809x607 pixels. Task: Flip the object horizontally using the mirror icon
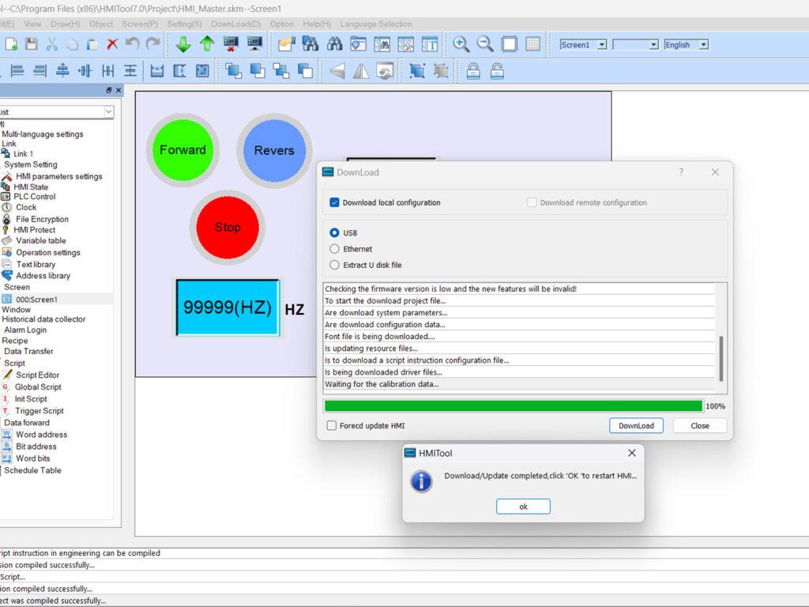361,70
